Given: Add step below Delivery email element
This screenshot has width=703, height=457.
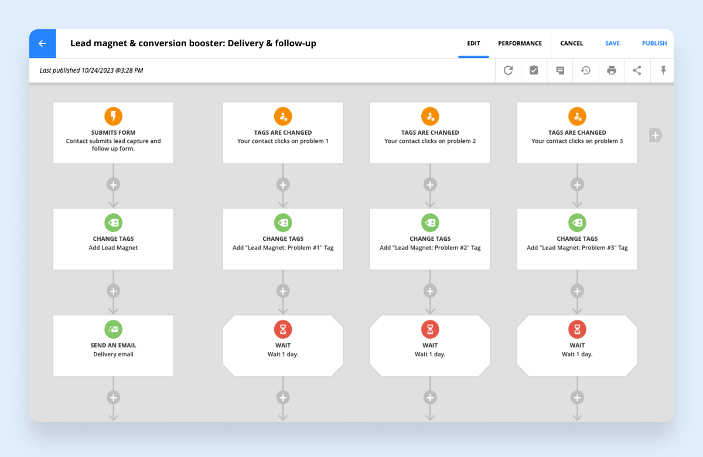Looking at the screenshot, I should (114, 397).
